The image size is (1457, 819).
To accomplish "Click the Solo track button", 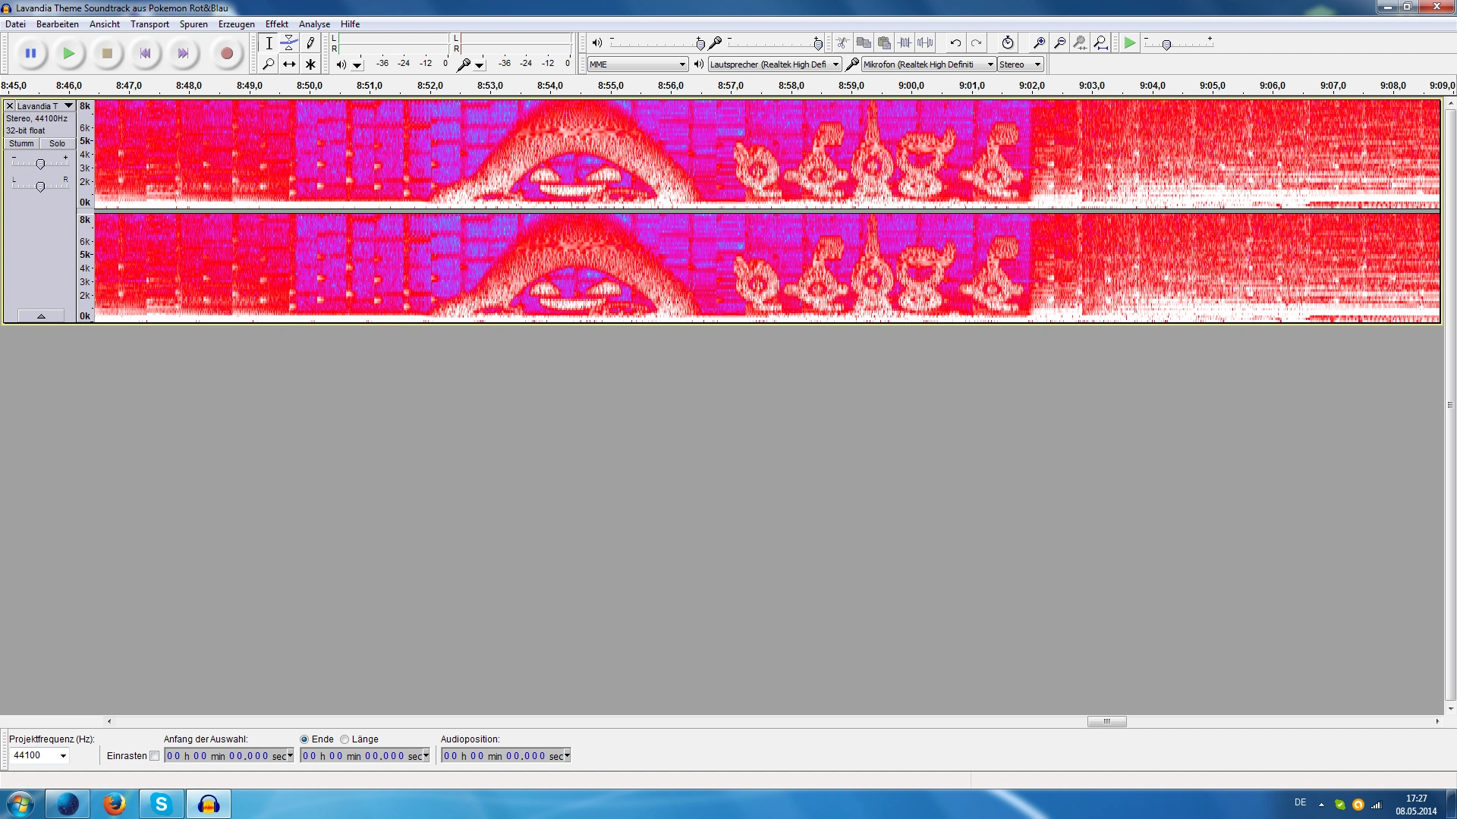I will click(x=57, y=143).
